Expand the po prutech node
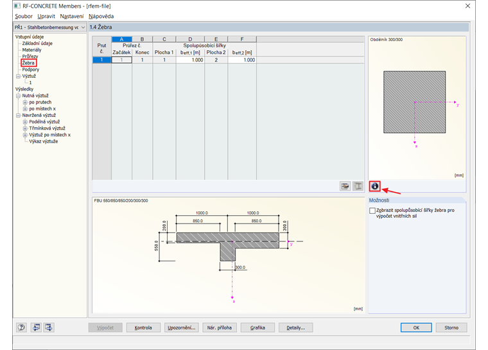Screen dimensions: 488x350 pyautogui.click(x=25, y=102)
